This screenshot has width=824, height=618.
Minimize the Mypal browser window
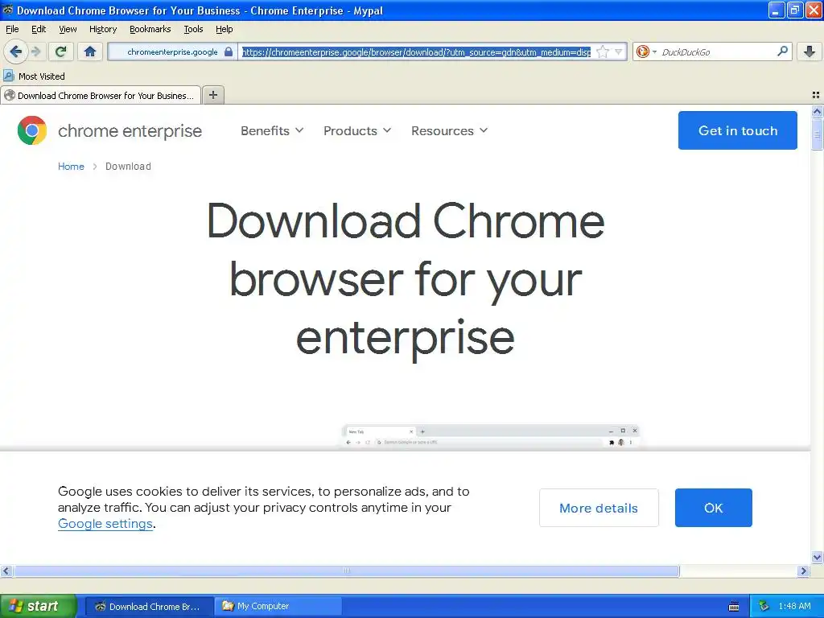[x=777, y=10]
